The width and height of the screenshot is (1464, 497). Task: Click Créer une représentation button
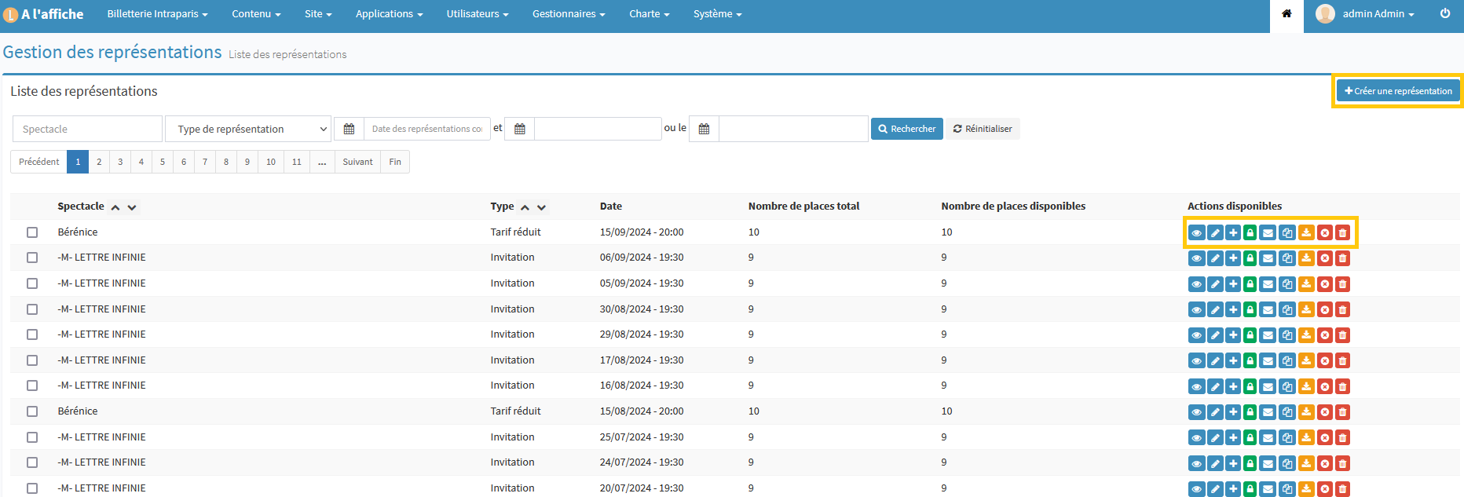point(1398,91)
